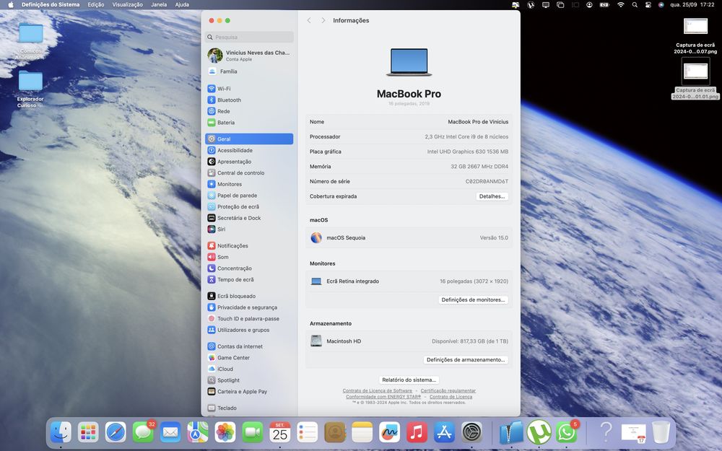This screenshot has height=451, width=722.
Task: Open Notificações settings
Action: [x=249, y=246]
